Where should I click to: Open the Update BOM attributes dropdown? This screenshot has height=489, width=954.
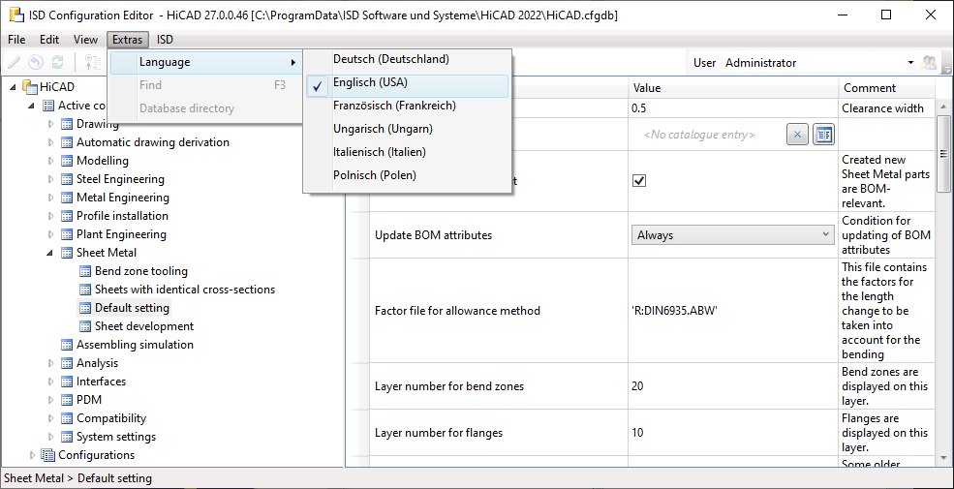pyautogui.click(x=732, y=234)
